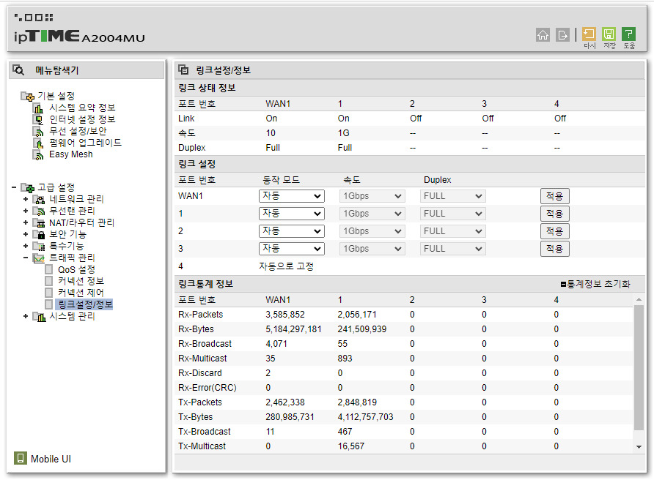Open port 2 동작 모드 dropdown
Screen dimensions: 654x480
[292, 231]
